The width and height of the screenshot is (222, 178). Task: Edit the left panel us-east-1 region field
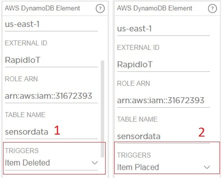pos(51,24)
